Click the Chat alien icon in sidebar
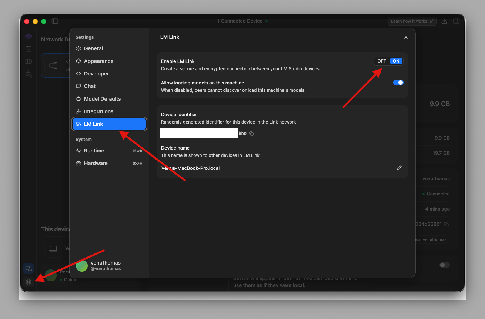485x319 pixels. click(x=29, y=36)
